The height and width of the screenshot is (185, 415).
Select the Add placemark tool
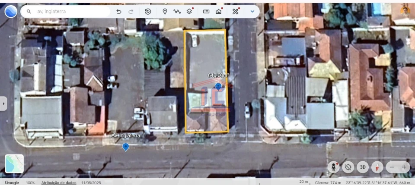(165, 12)
